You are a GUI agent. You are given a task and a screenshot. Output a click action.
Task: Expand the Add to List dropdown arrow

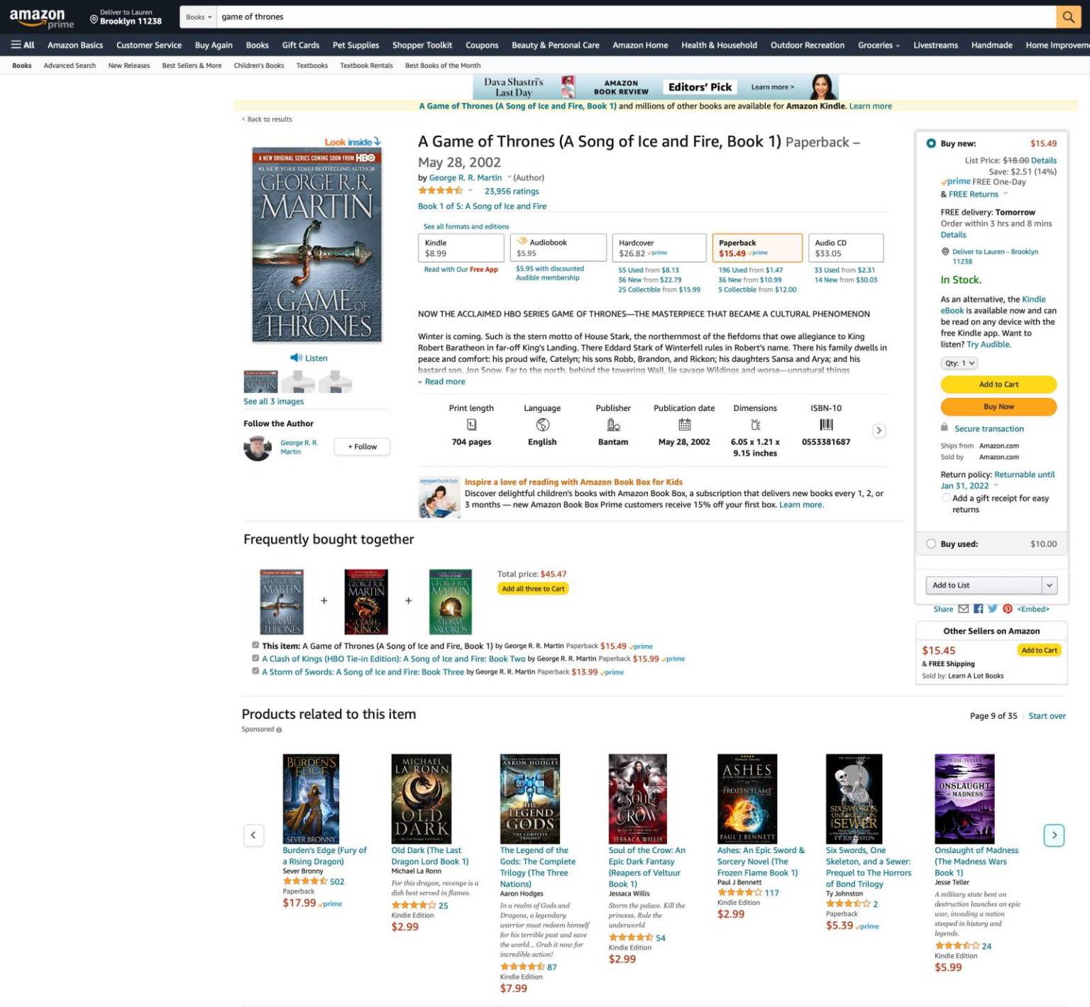click(1049, 585)
